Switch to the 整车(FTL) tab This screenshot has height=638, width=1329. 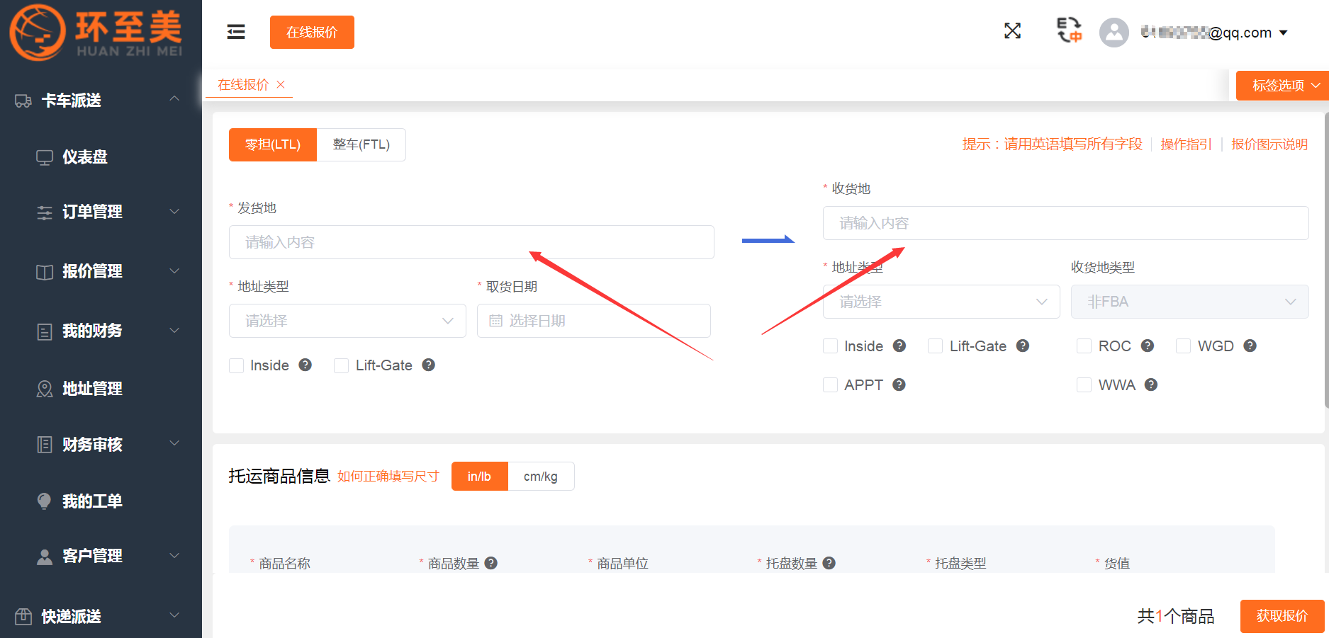[361, 144]
